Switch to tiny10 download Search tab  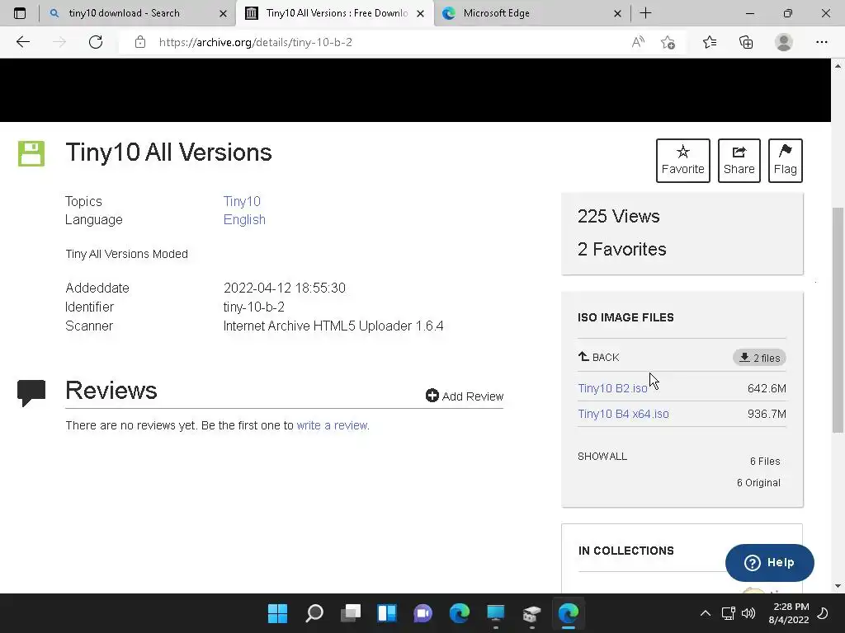click(124, 13)
